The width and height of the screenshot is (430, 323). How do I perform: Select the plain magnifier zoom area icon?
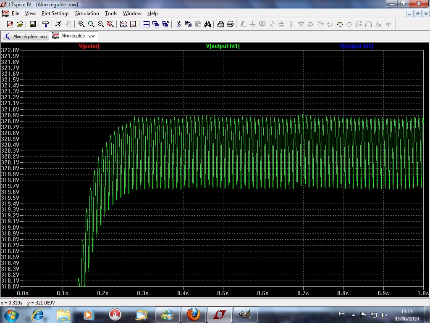[91, 24]
